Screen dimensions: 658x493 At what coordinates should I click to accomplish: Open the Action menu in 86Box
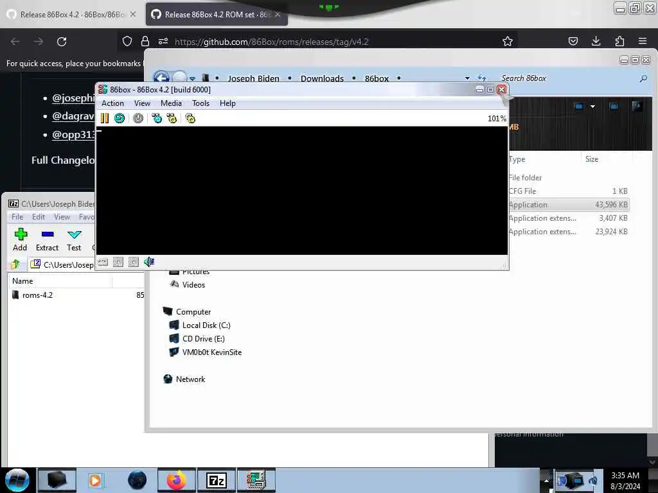pos(112,103)
